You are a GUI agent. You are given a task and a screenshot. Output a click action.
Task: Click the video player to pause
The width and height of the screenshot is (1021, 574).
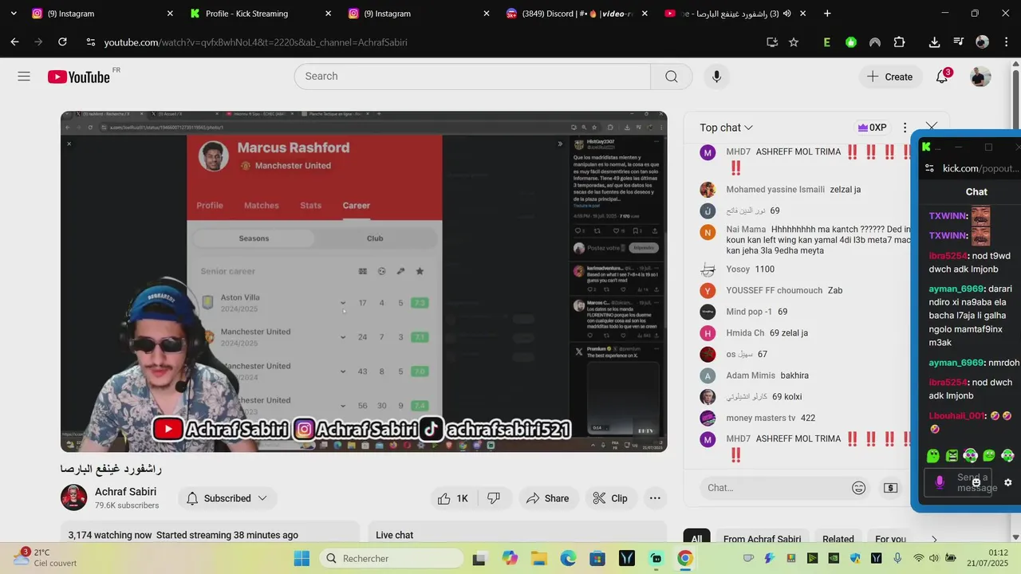click(364, 281)
